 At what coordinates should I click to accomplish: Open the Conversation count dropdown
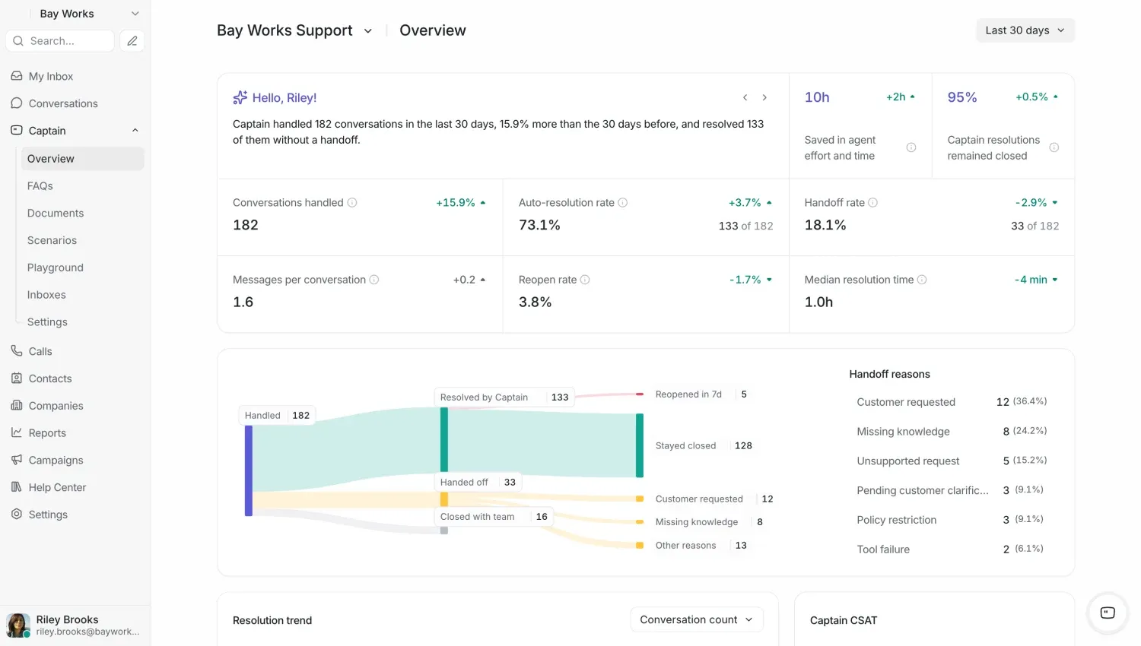[x=697, y=619]
